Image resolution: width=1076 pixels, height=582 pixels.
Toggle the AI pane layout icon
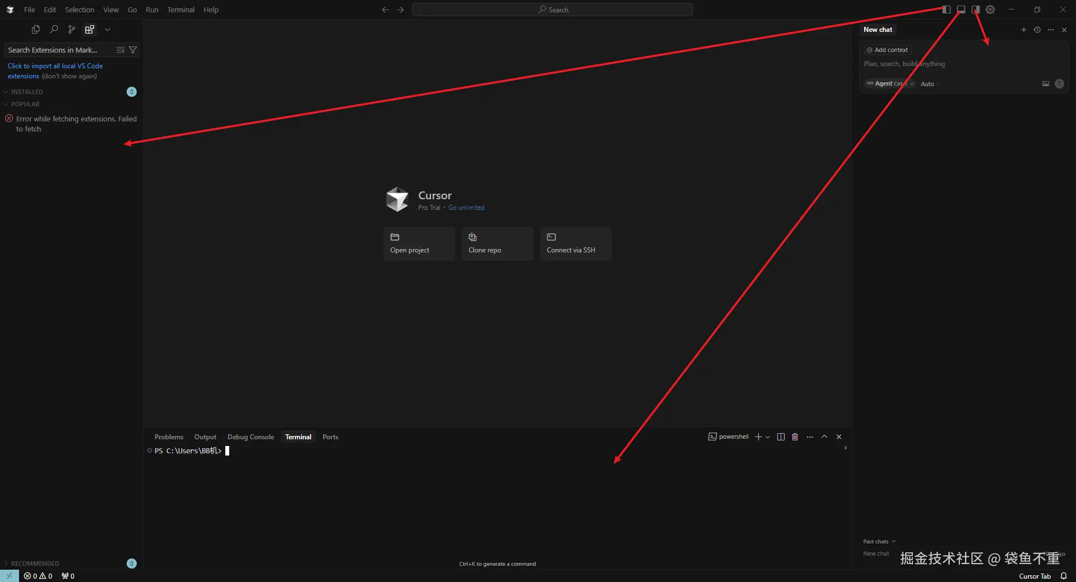[976, 10]
